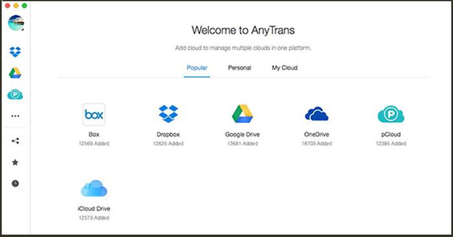The image size is (453, 237).
Task: Select pCloud icon in the sidebar
Action: (x=15, y=95)
